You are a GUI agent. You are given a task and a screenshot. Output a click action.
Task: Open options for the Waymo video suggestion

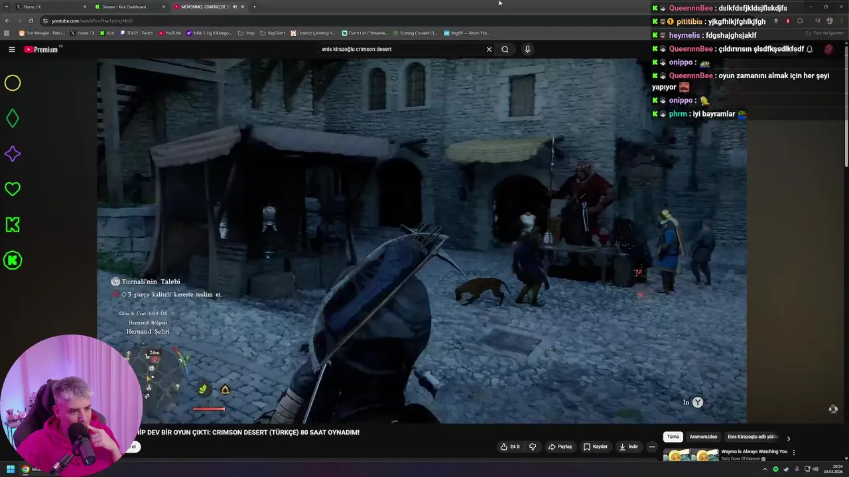[793, 452]
